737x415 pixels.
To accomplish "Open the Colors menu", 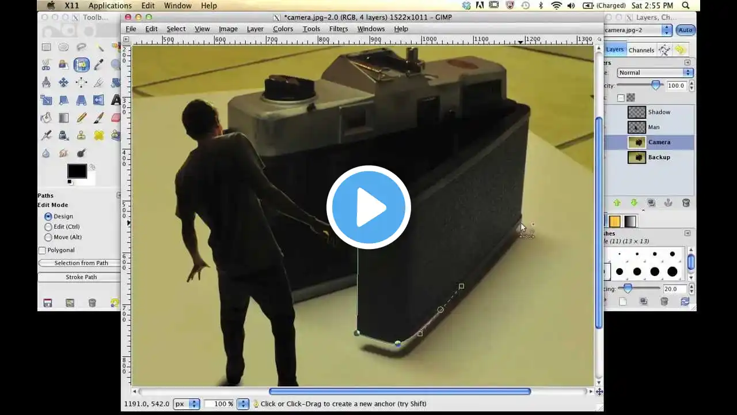I will pos(283,29).
